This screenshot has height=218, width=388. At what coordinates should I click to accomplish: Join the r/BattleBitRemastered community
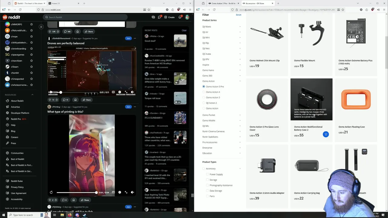128,38
